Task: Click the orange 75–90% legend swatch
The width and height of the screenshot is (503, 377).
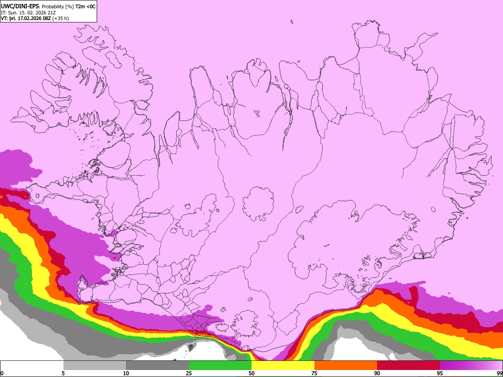Action: pos(346,366)
